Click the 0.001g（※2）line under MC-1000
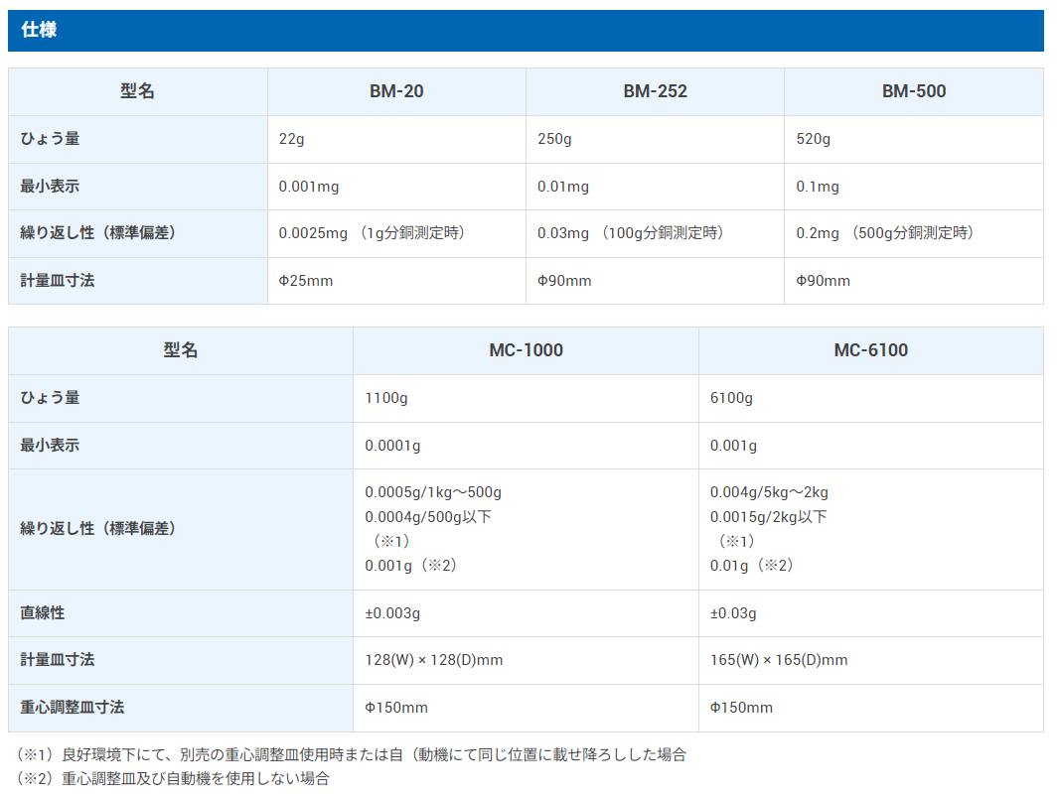This screenshot has height=794, width=1057. coord(414,565)
